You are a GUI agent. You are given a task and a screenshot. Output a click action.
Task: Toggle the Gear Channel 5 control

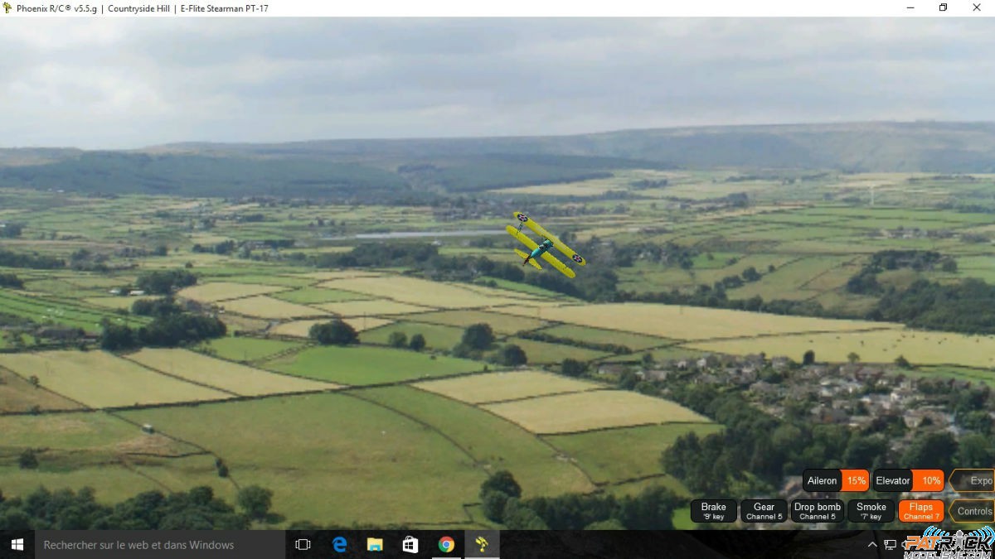(x=764, y=511)
